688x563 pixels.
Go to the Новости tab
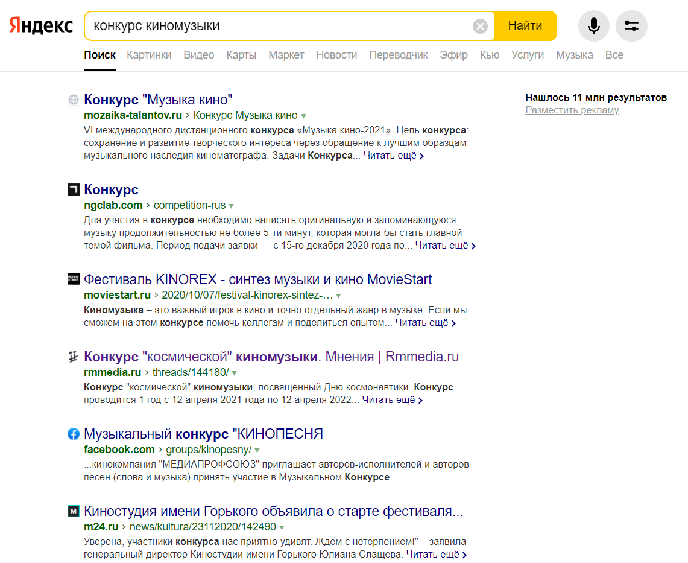pos(336,55)
